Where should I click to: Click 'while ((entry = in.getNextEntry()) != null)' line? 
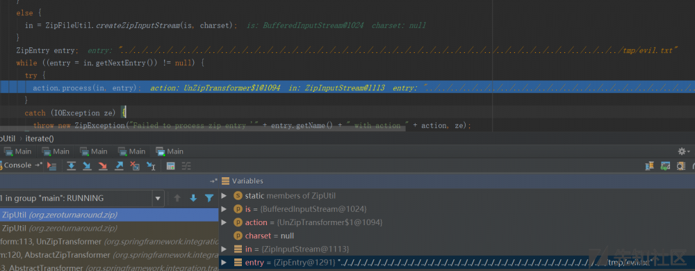(110, 63)
